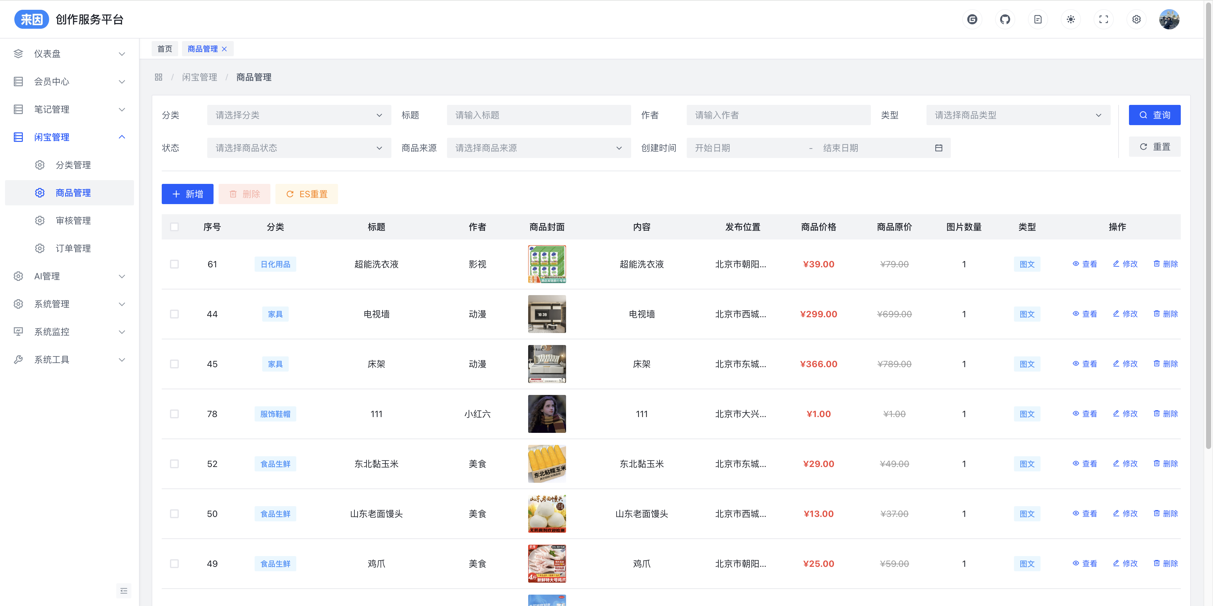Open the header settings gear icon
The image size is (1213, 606).
click(x=1136, y=19)
